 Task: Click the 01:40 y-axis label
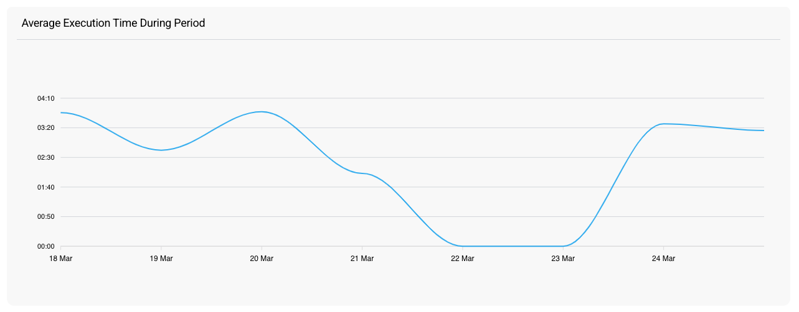point(46,187)
